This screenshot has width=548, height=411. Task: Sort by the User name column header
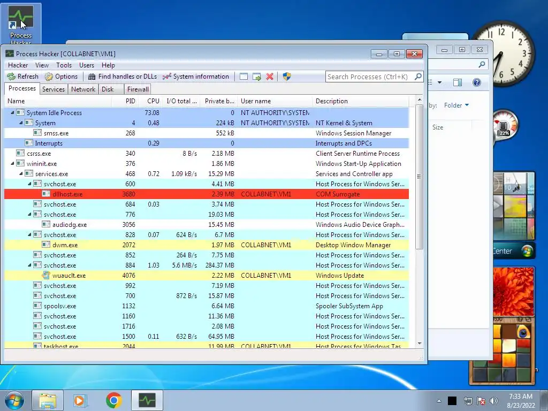click(275, 101)
